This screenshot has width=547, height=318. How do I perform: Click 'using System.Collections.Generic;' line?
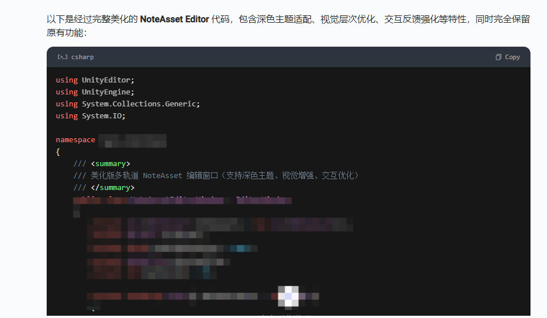(128, 104)
